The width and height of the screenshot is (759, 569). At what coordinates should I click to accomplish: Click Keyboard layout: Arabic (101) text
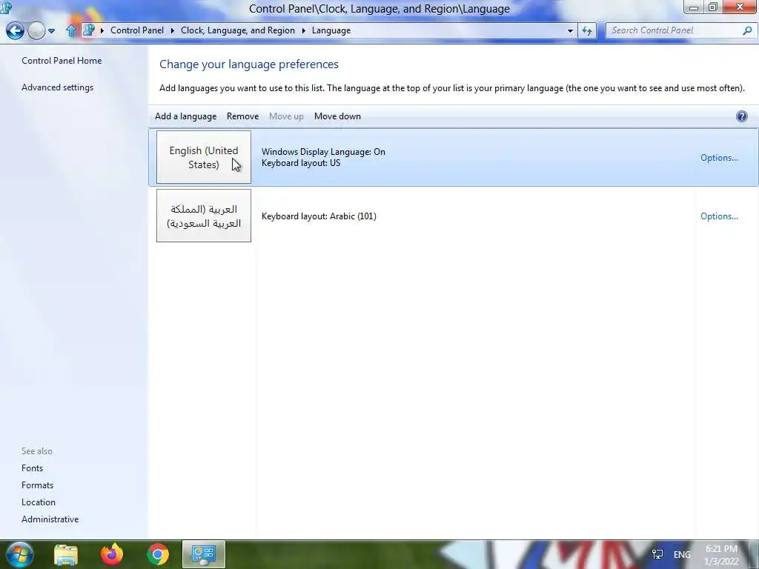[x=319, y=216]
